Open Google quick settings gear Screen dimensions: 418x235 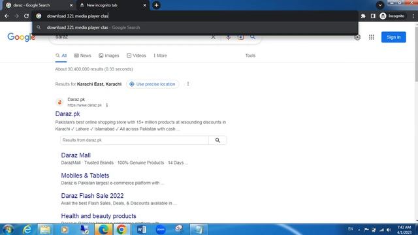(x=357, y=37)
